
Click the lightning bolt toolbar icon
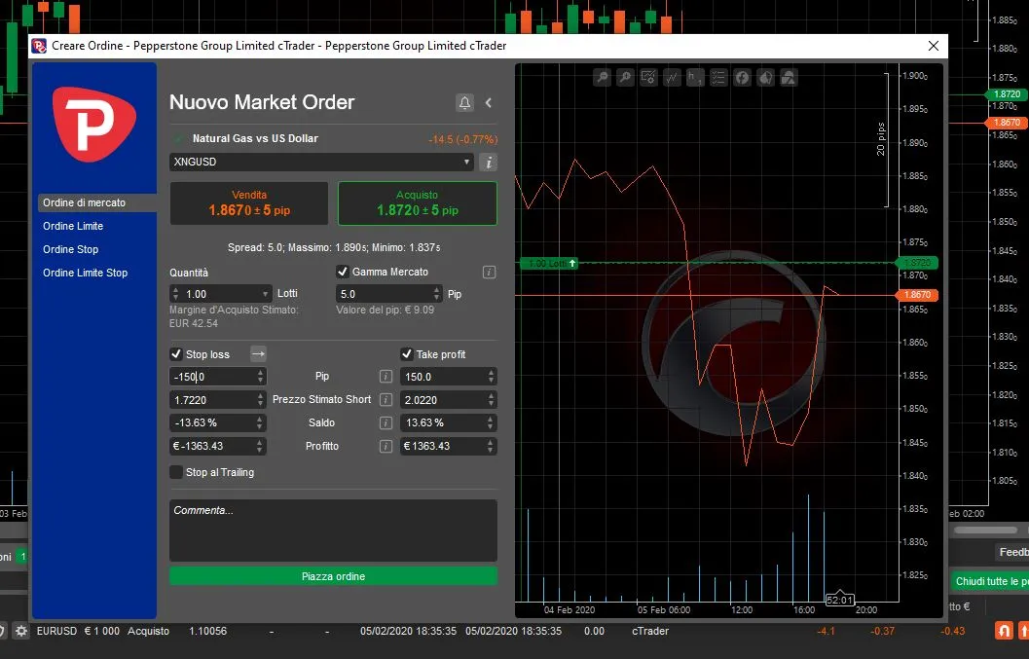point(742,78)
